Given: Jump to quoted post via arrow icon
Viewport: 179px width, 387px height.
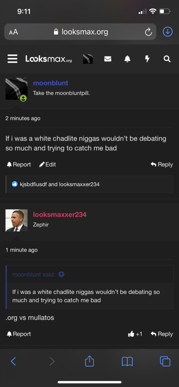Looking at the screenshot, I should point(61,274).
